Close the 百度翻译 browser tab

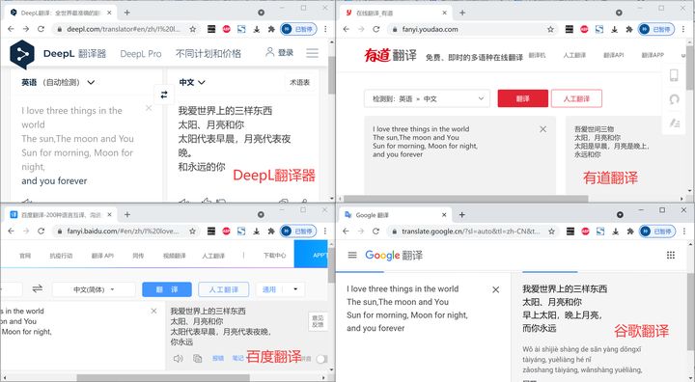click(109, 214)
